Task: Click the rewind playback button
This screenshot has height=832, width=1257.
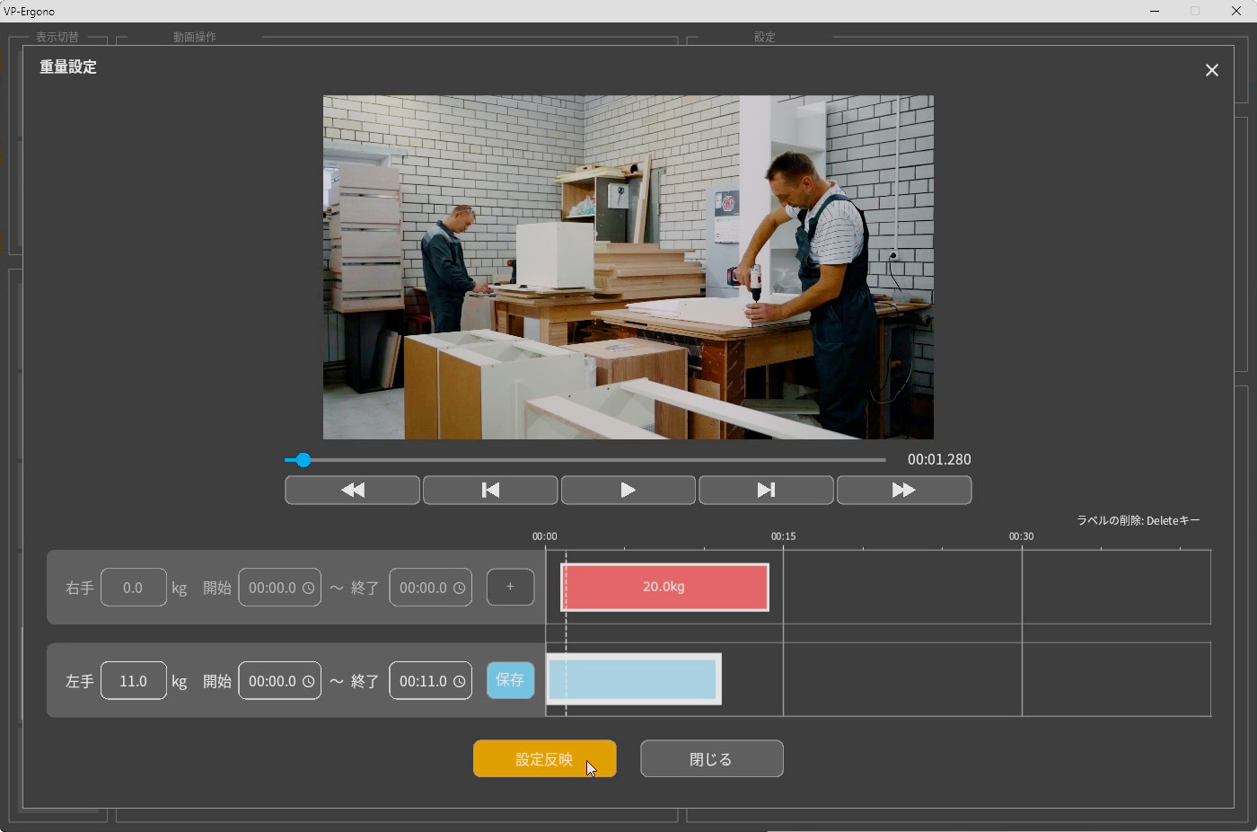Action: tap(352, 490)
